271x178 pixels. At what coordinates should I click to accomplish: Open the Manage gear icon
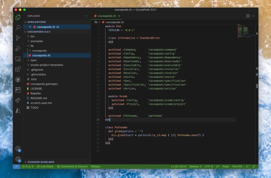tap(18, 159)
